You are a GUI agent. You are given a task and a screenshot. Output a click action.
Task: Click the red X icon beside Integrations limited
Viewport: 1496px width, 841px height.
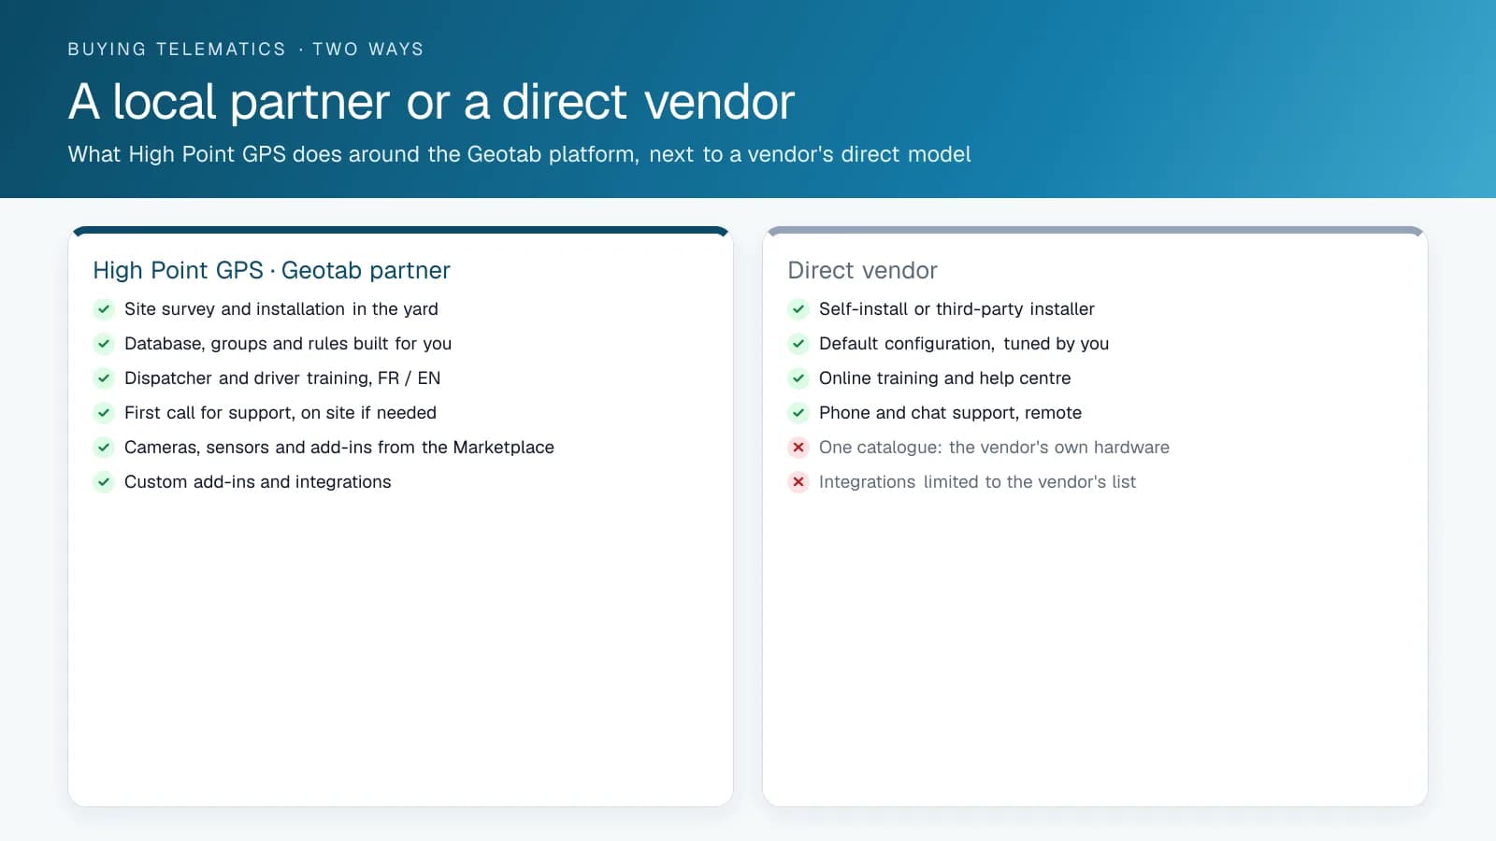click(x=798, y=482)
